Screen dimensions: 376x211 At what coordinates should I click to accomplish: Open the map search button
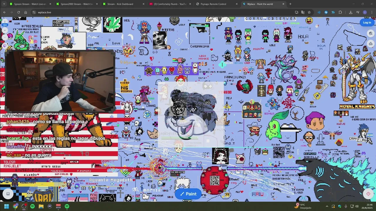pyautogui.click(x=371, y=34)
